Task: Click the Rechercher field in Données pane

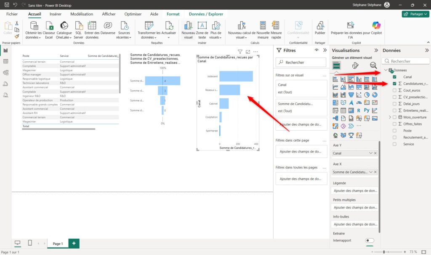Action: tap(405, 61)
